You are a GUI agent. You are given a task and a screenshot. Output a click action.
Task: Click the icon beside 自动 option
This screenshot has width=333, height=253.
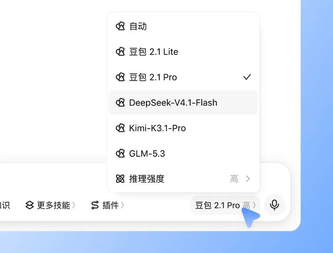pyautogui.click(x=120, y=26)
